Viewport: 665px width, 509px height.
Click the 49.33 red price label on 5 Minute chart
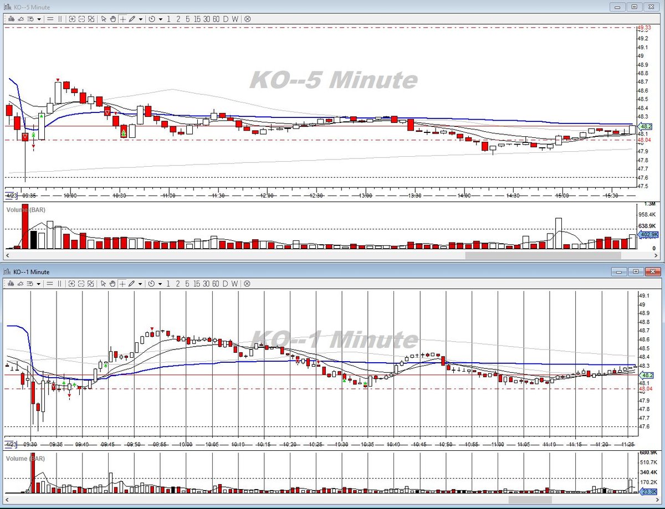tap(644, 28)
